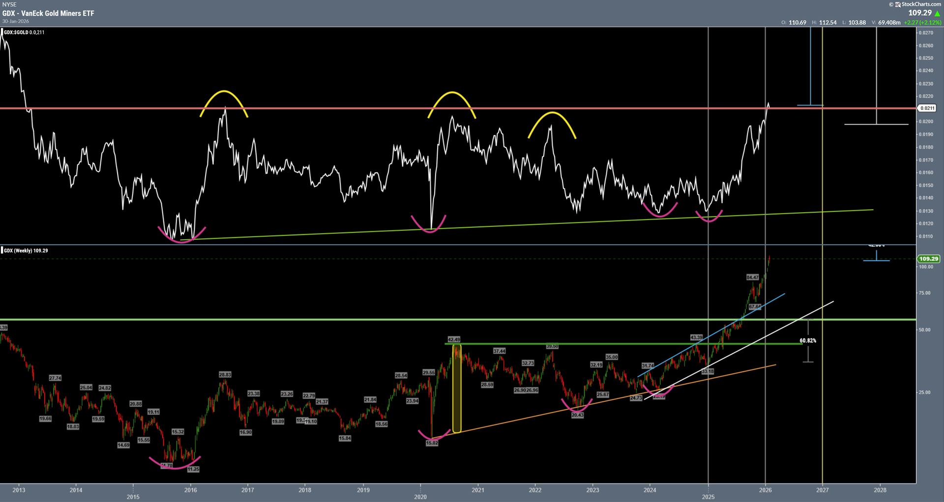Select the 2018 year marker
The image size is (944, 502).
pos(305,490)
